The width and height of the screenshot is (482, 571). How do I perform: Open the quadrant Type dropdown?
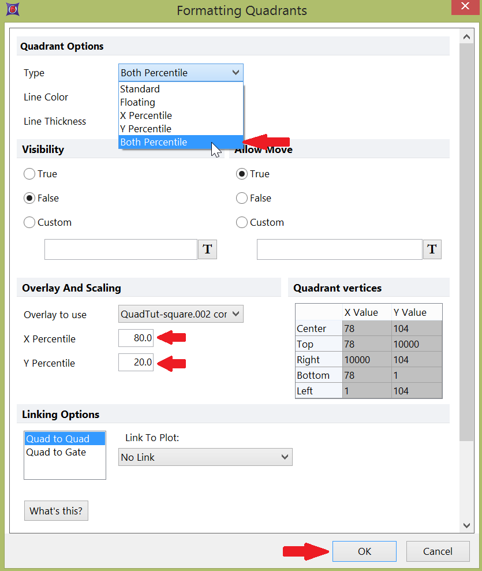[181, 73]
